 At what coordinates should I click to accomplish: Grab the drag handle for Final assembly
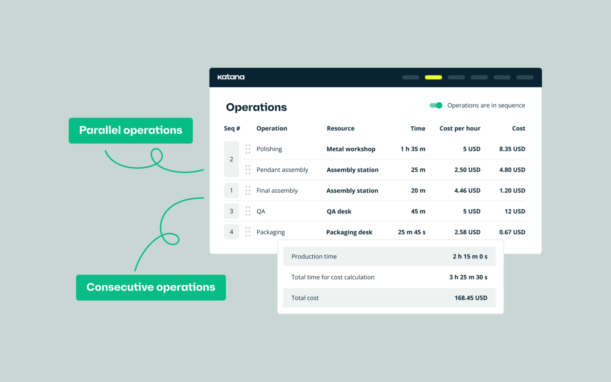(x=248, y=190)
